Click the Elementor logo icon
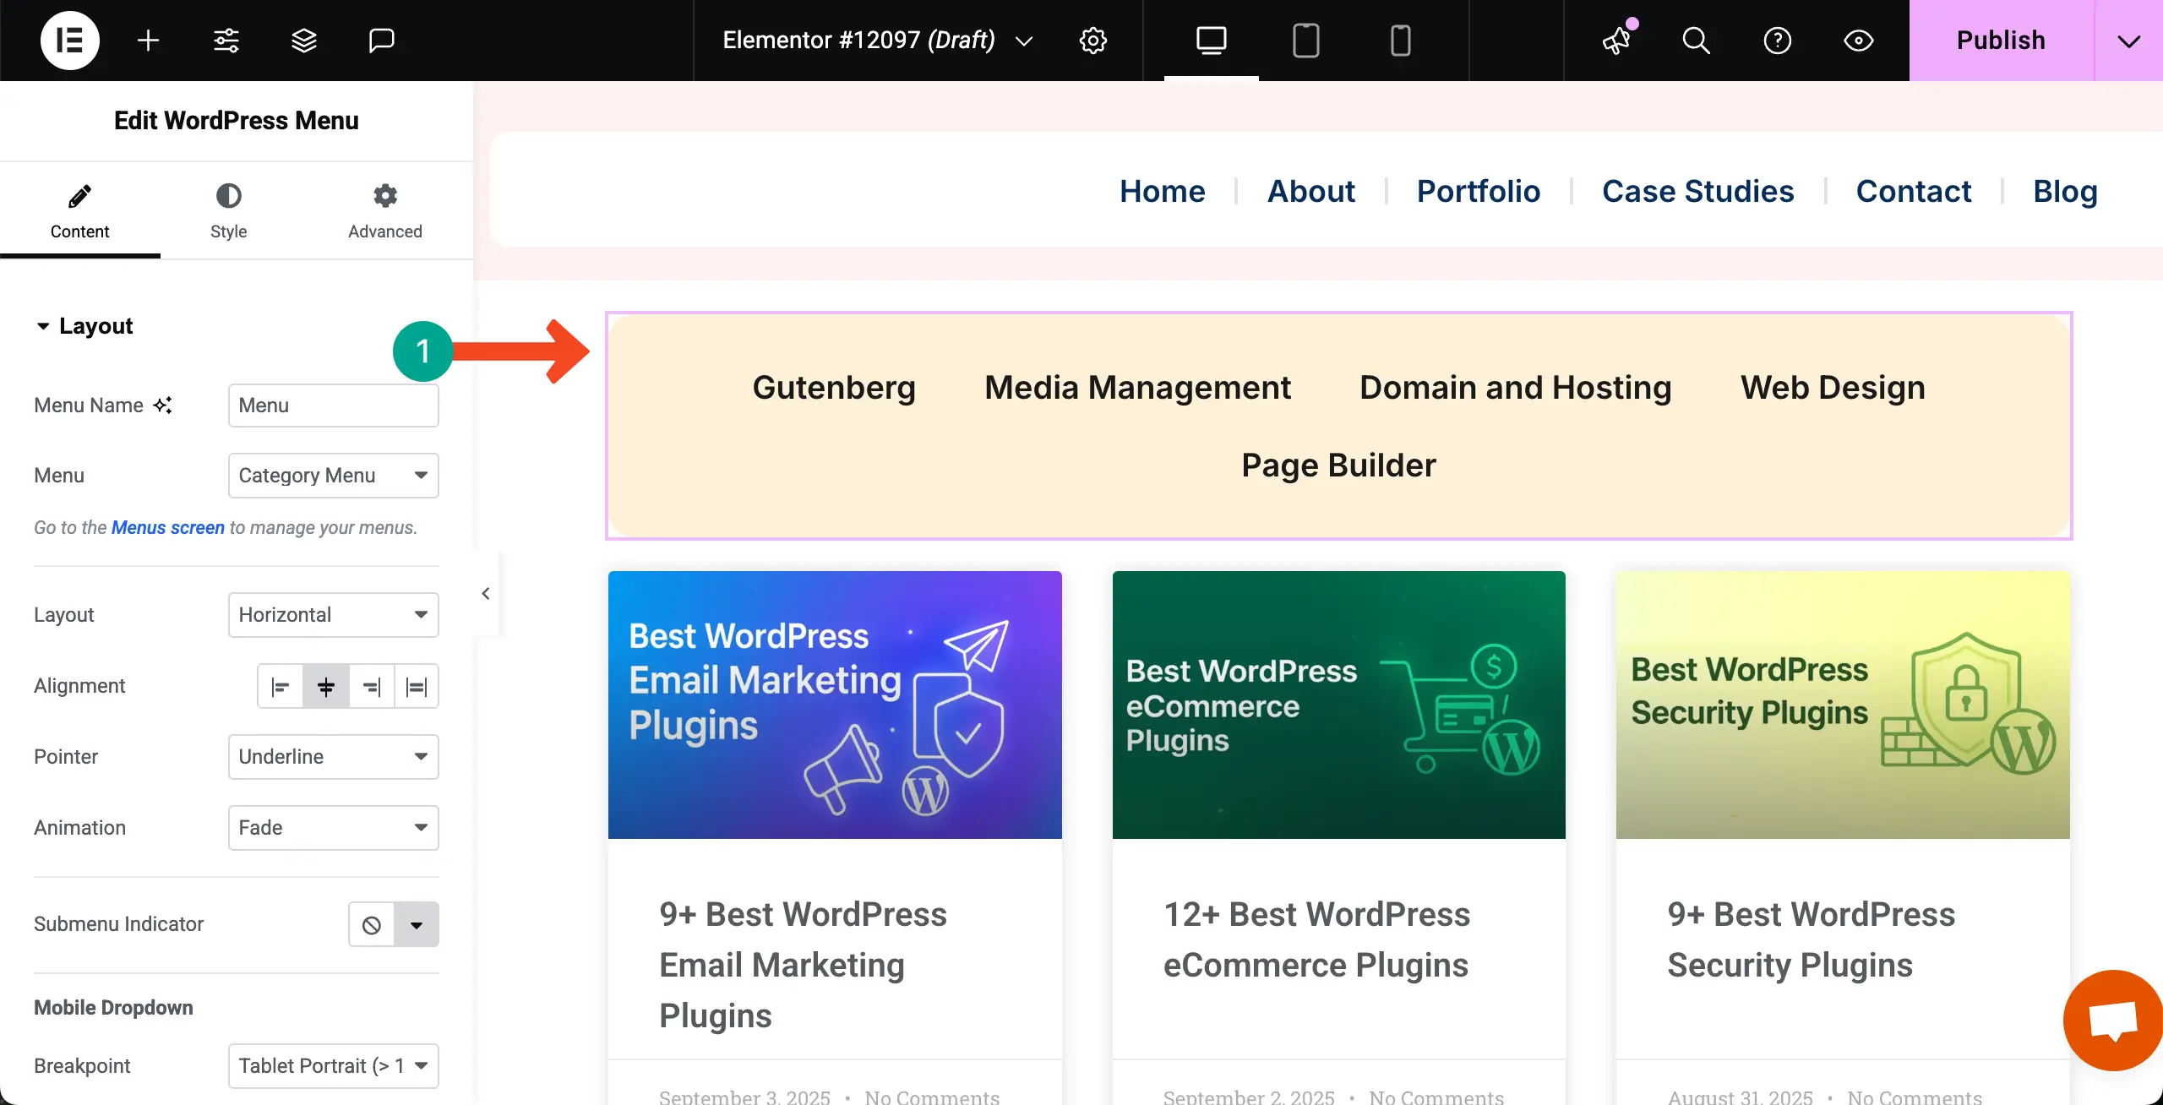Image resolution: width=2163 pixels, height=1105 pixels. click(x=70, y=41)
